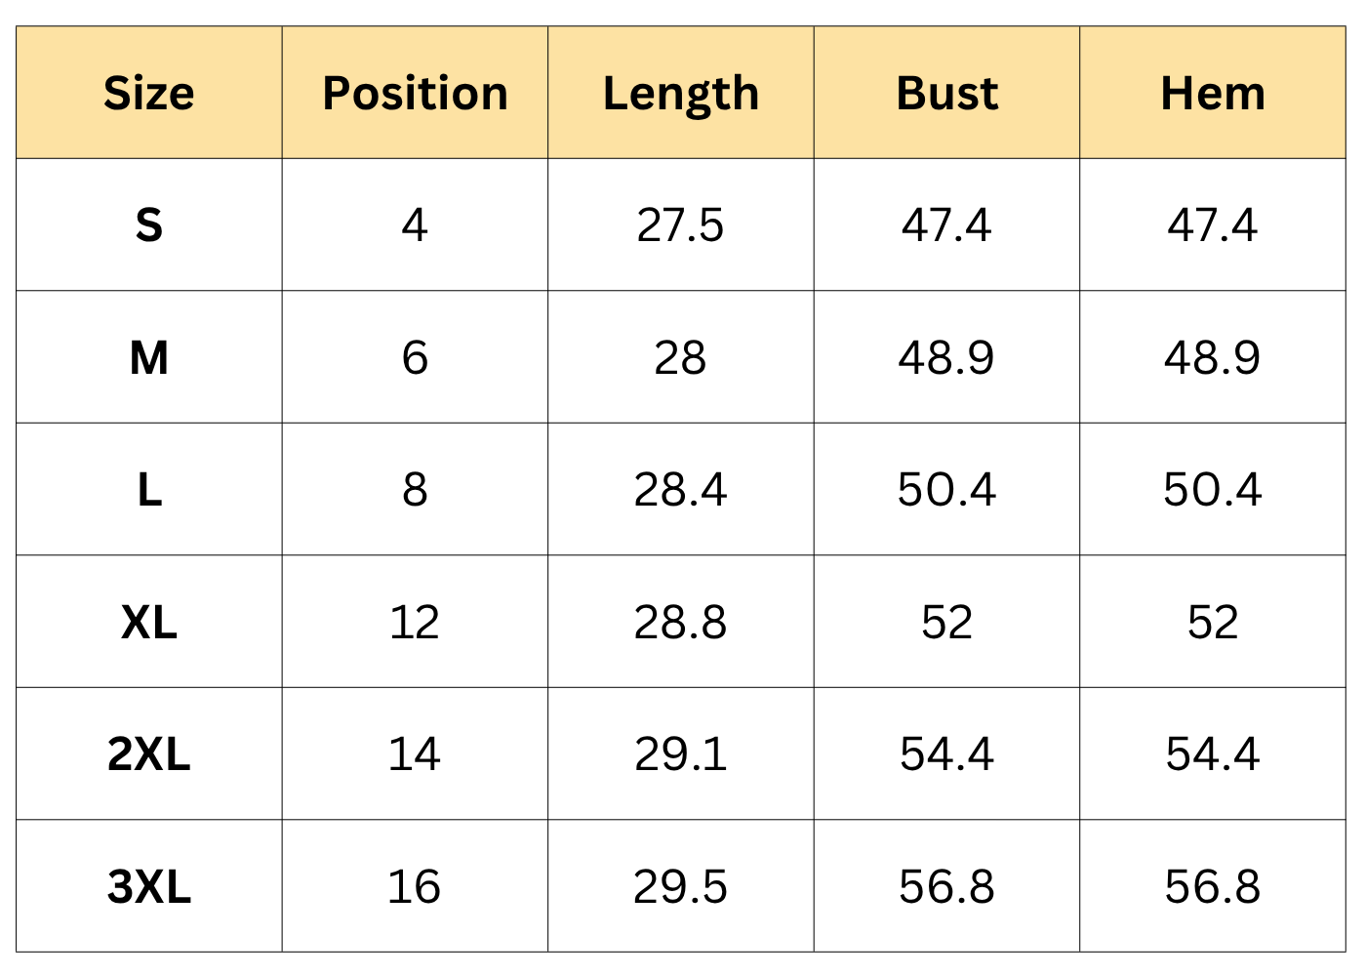This screenshot has height=976, width=1366.
Task: Click the Hem column header
Action: [1213, 94]
